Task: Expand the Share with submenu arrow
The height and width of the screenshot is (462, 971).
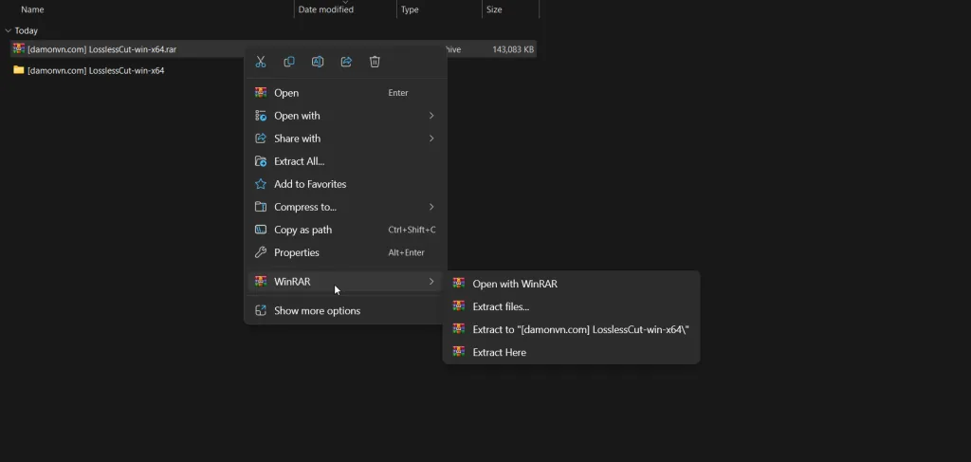Action: [x=431, y=139]
